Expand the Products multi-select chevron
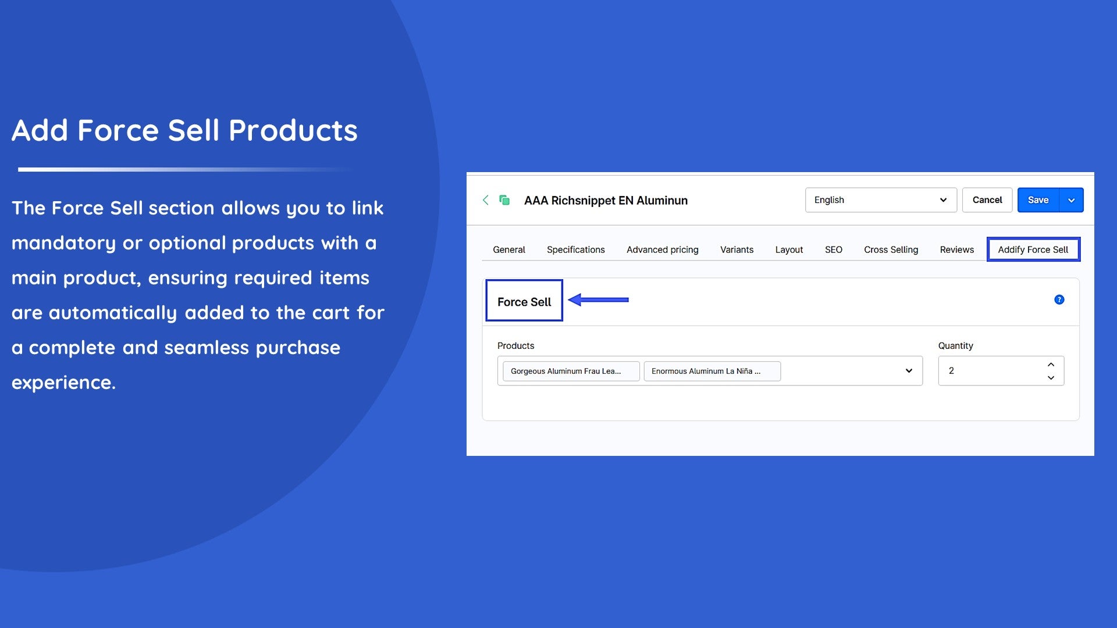This screenshot has width=1117, height=628. (x=909, y=371)
